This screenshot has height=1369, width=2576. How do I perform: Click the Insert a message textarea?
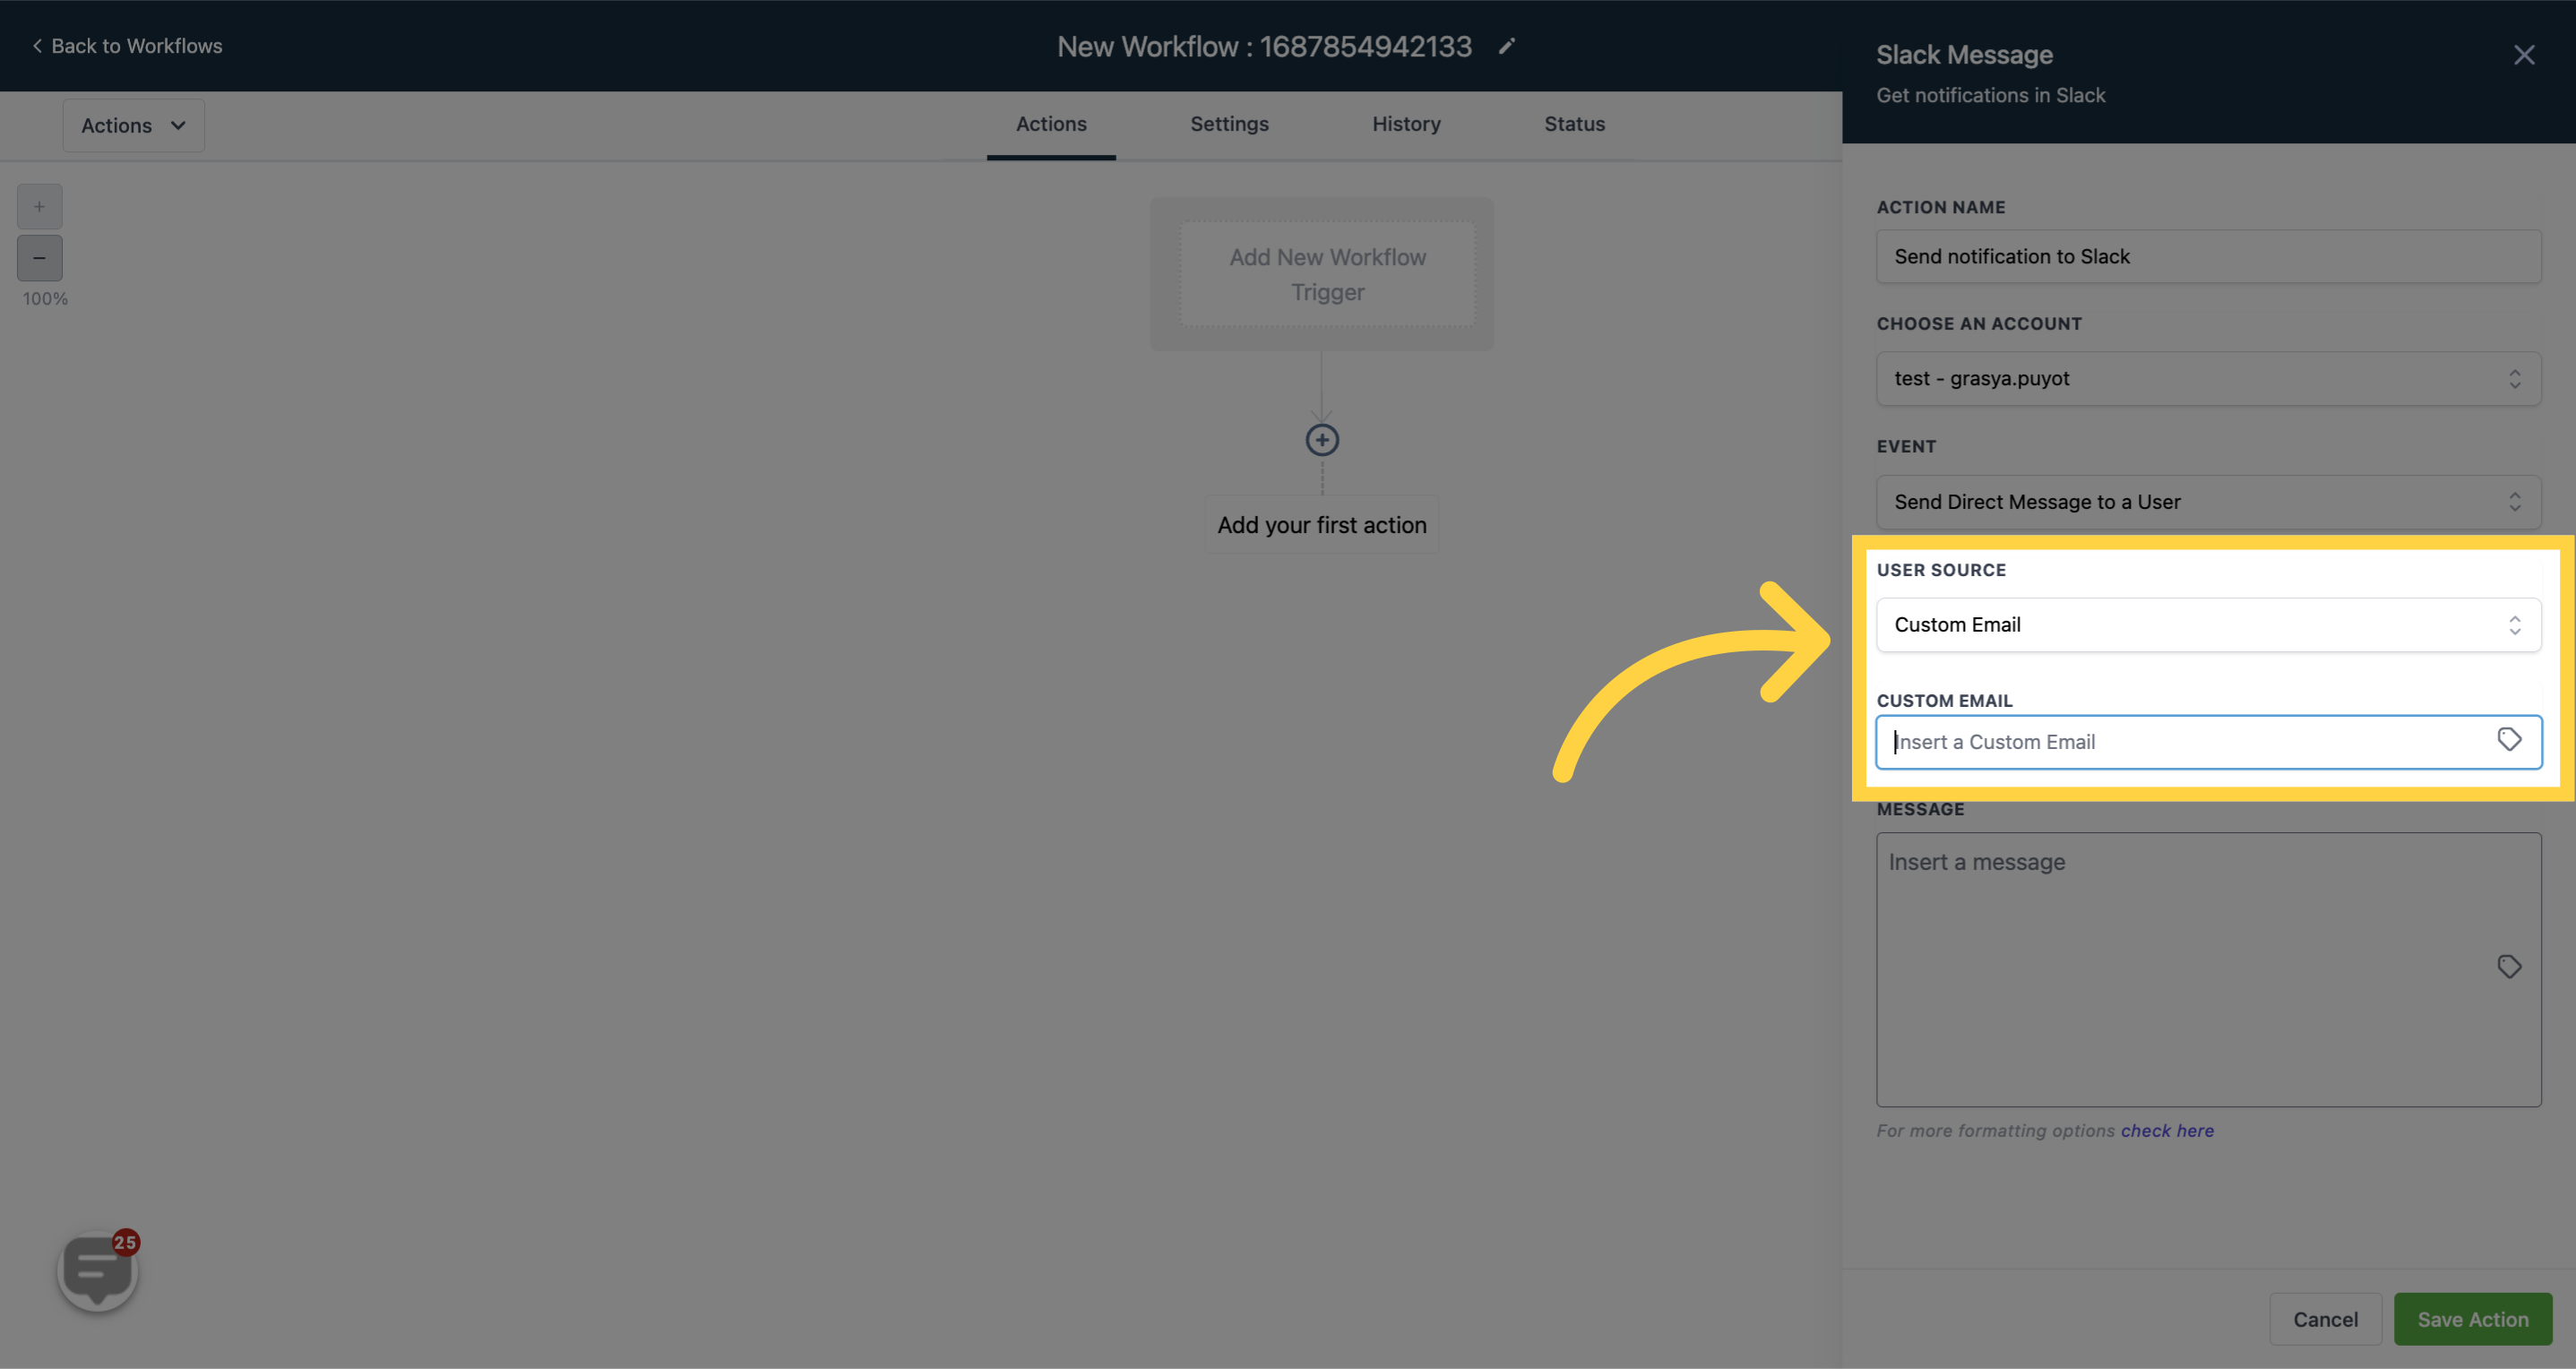click(x=2208, y=970)
